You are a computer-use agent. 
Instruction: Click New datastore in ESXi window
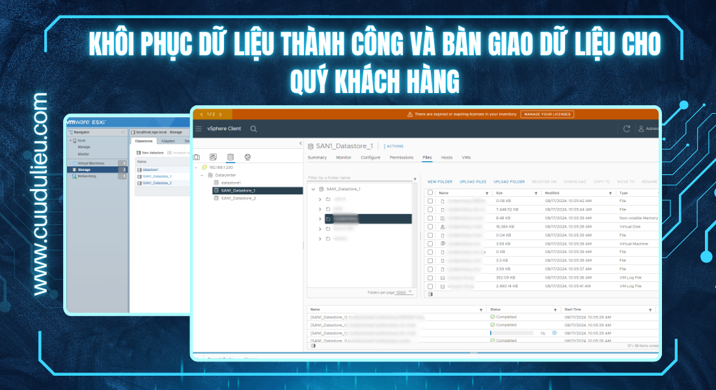click(x=150, y=153)
